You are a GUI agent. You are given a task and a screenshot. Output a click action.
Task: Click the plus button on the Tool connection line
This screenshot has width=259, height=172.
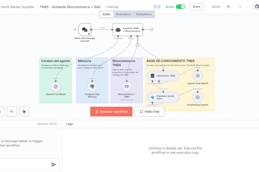tap(137, 45)
